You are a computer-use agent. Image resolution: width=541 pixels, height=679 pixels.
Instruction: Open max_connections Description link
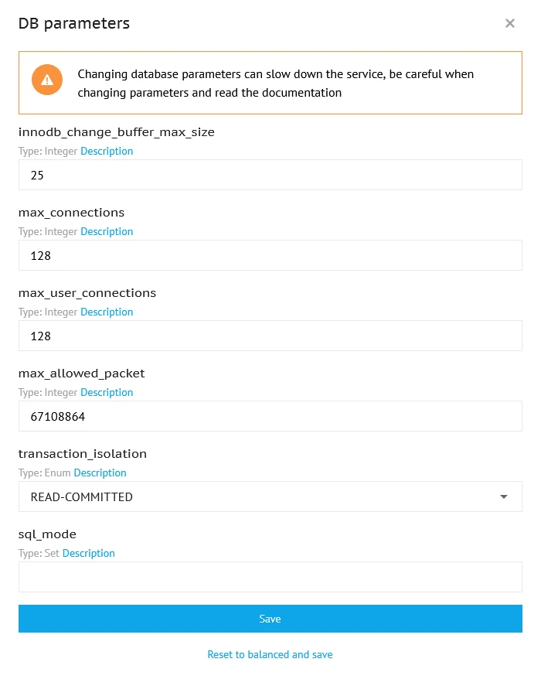107,232
